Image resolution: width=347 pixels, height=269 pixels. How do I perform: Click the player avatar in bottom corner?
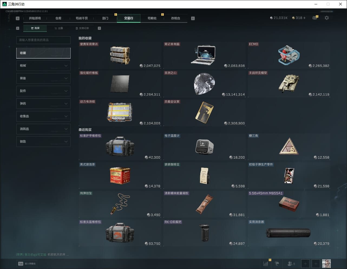coord(326,263)
